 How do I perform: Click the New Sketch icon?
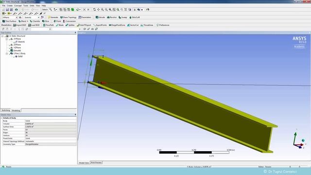click(x=42, y=17)
